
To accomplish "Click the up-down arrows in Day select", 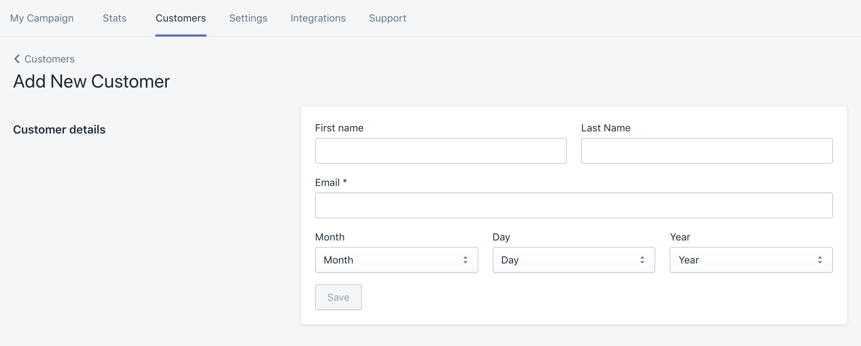I will [642, 260].
